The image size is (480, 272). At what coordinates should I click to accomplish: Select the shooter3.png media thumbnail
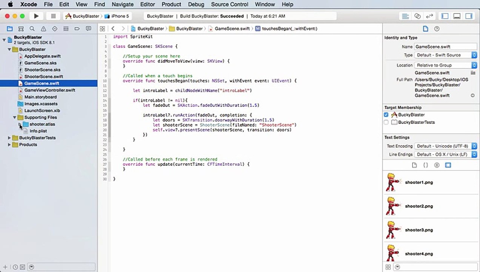click(x=393, y=230)
